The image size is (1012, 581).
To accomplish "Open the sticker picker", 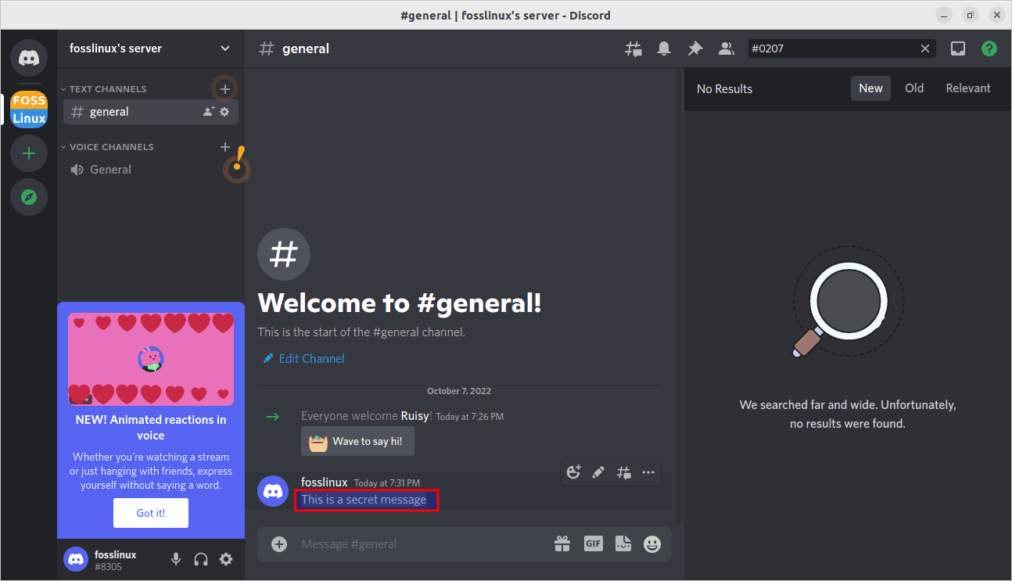I will pos(623,543).
